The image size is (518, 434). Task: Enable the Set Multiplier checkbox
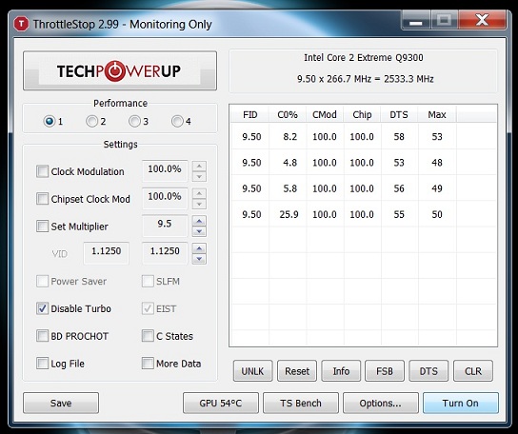pos(42,227)
